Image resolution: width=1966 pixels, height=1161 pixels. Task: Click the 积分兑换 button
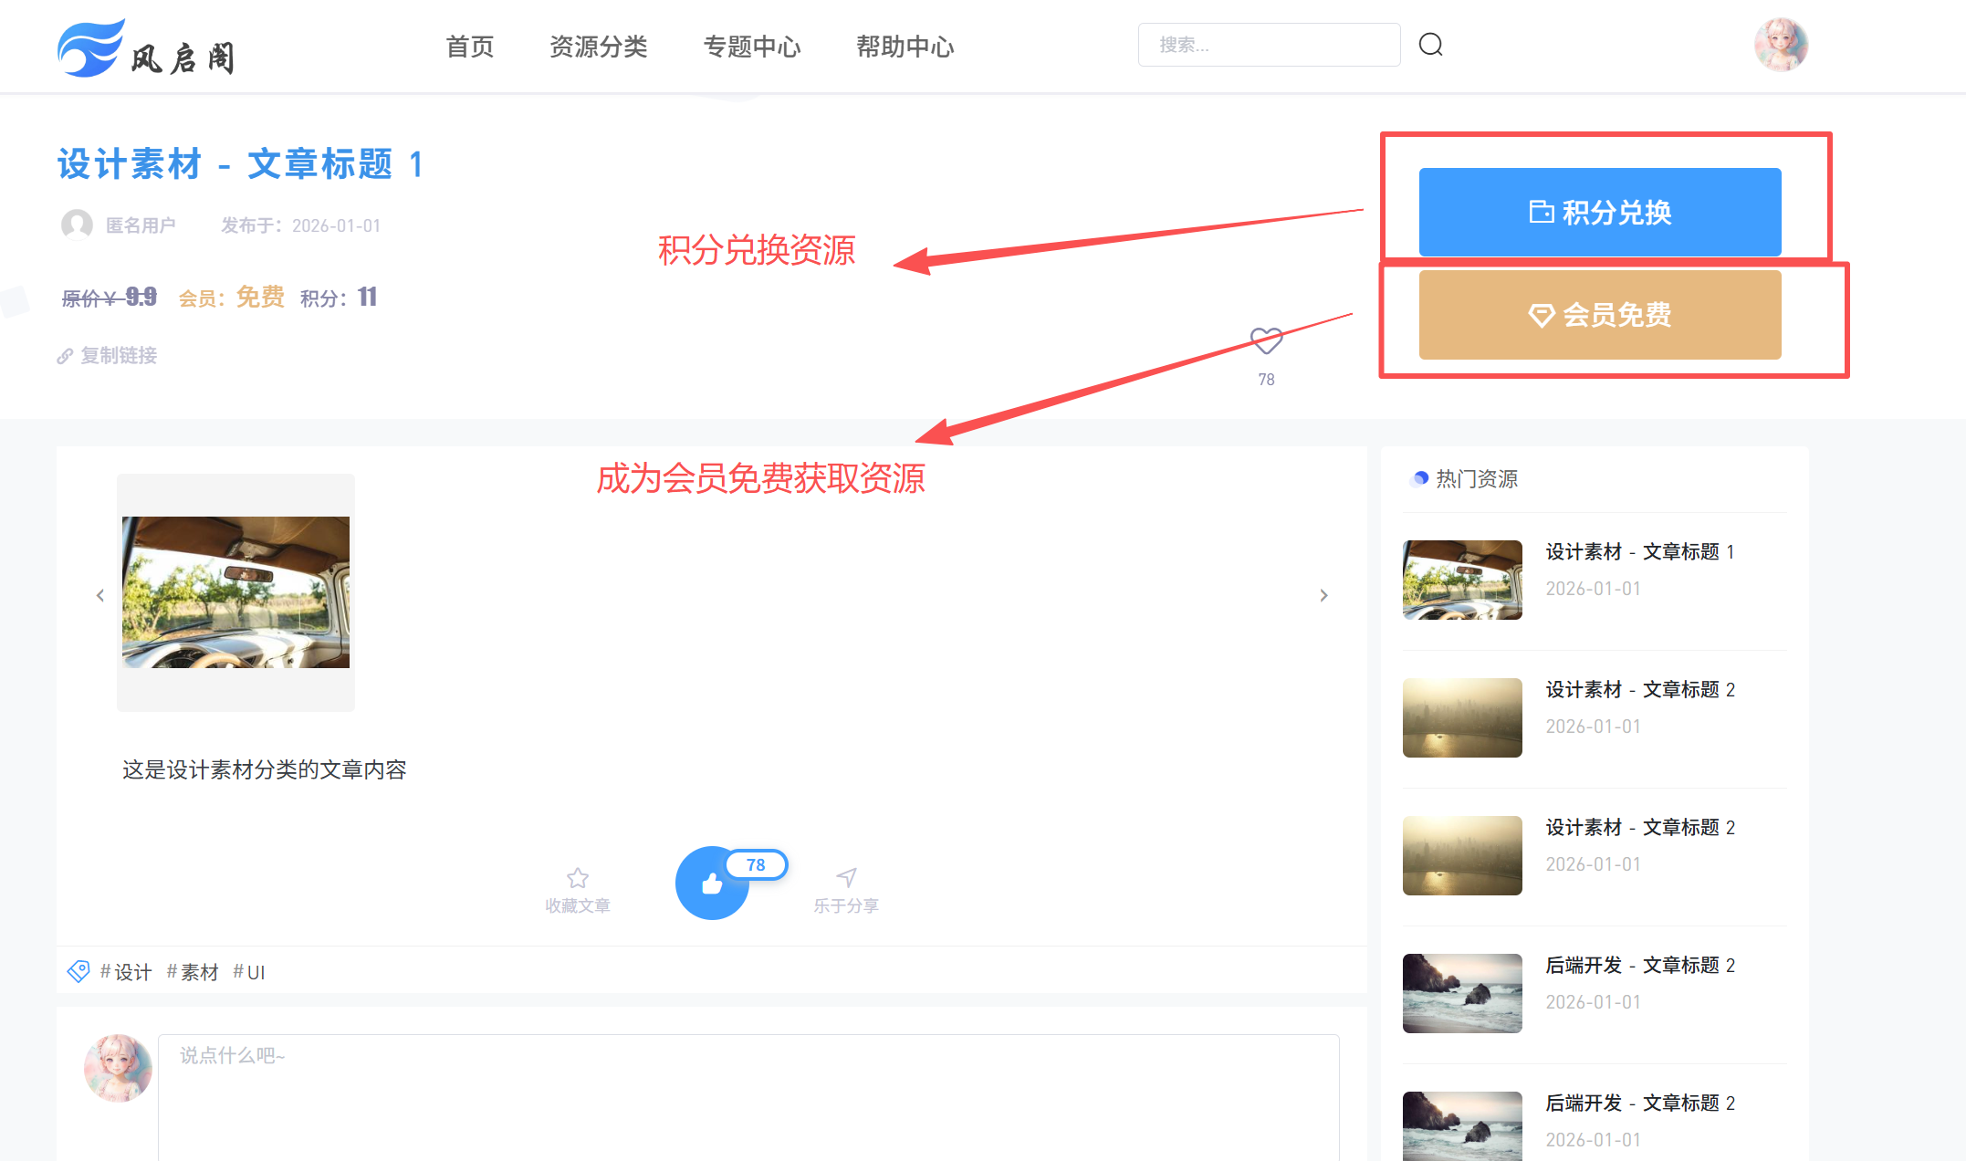point(1599,212)
